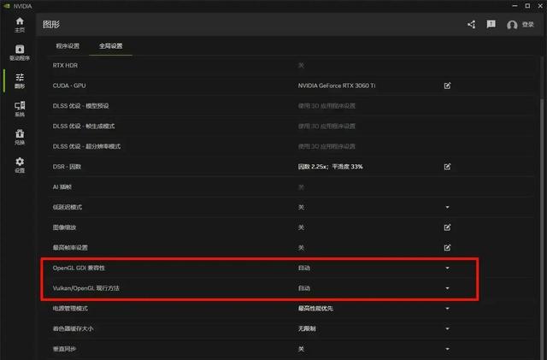Open the 驱动程序 (Drivers) sidebar icon
Screen dimensions: 547x360
(20, 53)
